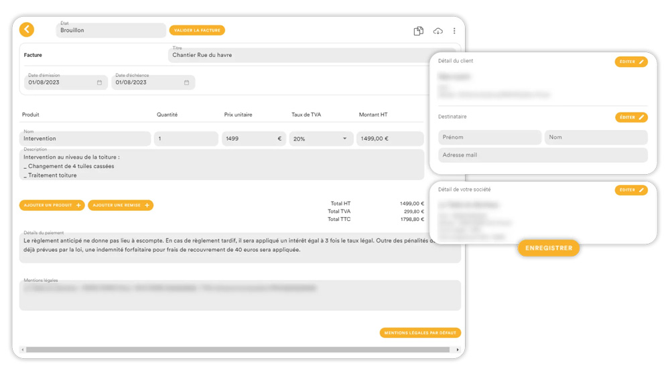The width and height of the screenshot is (670, 375).
Task: Open calendar icon in Date d'échéance field
Action: click(x=187, y=83)
